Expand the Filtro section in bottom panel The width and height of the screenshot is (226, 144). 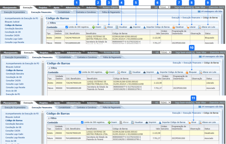(48, 118)
